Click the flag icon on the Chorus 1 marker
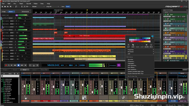 point(168,33)
